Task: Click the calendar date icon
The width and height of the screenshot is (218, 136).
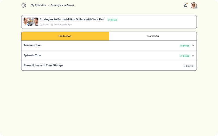Action: (52, 25)
